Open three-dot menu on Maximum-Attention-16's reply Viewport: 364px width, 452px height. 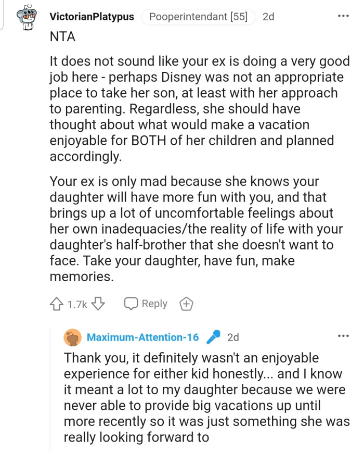click(x=343, y=336)
